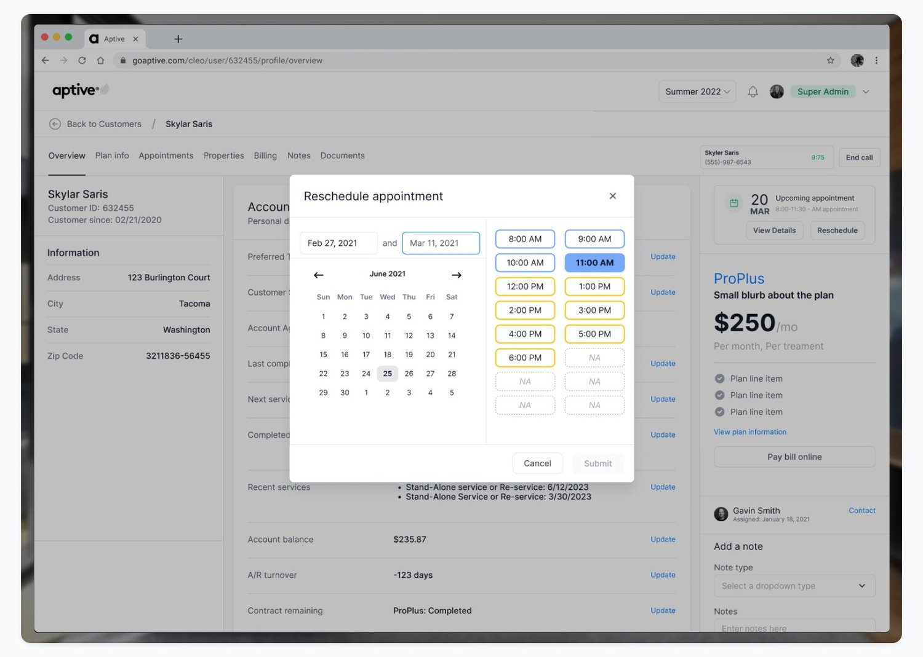Close the Aptive browser tab
Image resolution: width=923 pixels, height=657 pixels.
(135, 39)
